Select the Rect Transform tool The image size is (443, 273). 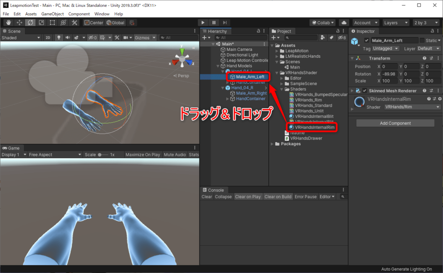point(52,22)
